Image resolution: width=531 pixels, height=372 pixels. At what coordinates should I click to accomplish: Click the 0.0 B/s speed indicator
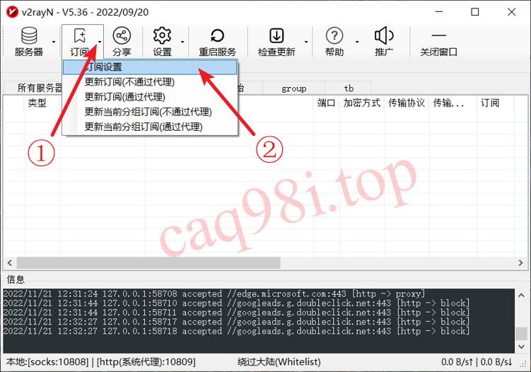coord(477,362)
